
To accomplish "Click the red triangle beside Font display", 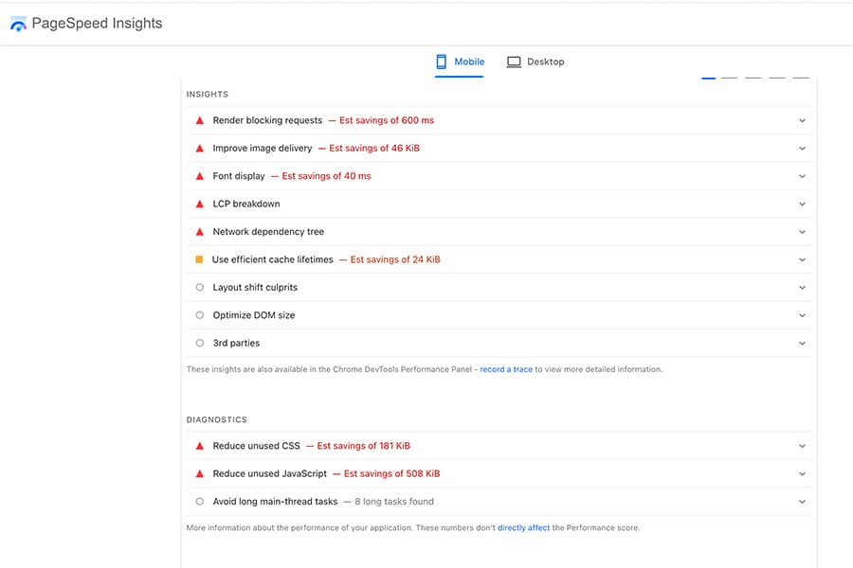I will [199, 176].
